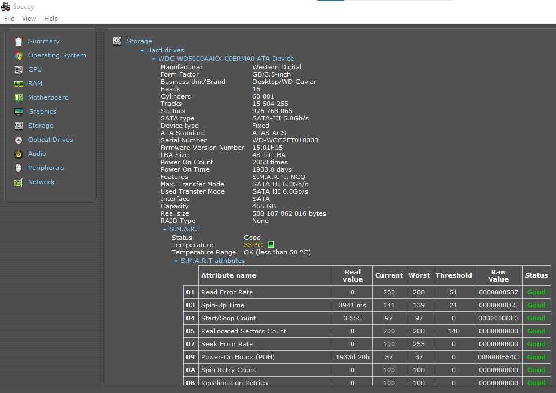Click the CPU chip icon
This screenshot has height=393, width=556.
click(19, 69)
